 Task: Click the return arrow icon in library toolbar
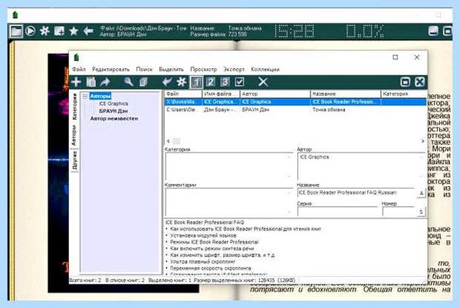[x=167, y=82]
